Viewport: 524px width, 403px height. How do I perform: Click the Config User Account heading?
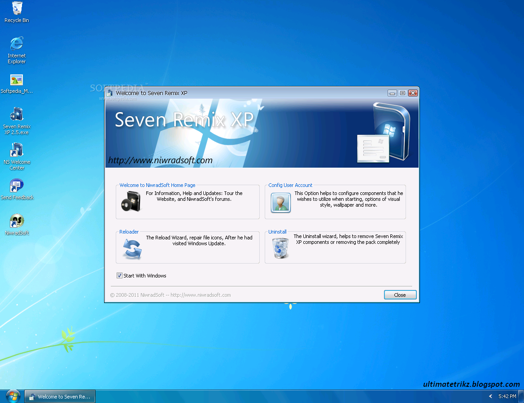coord(290,185)
